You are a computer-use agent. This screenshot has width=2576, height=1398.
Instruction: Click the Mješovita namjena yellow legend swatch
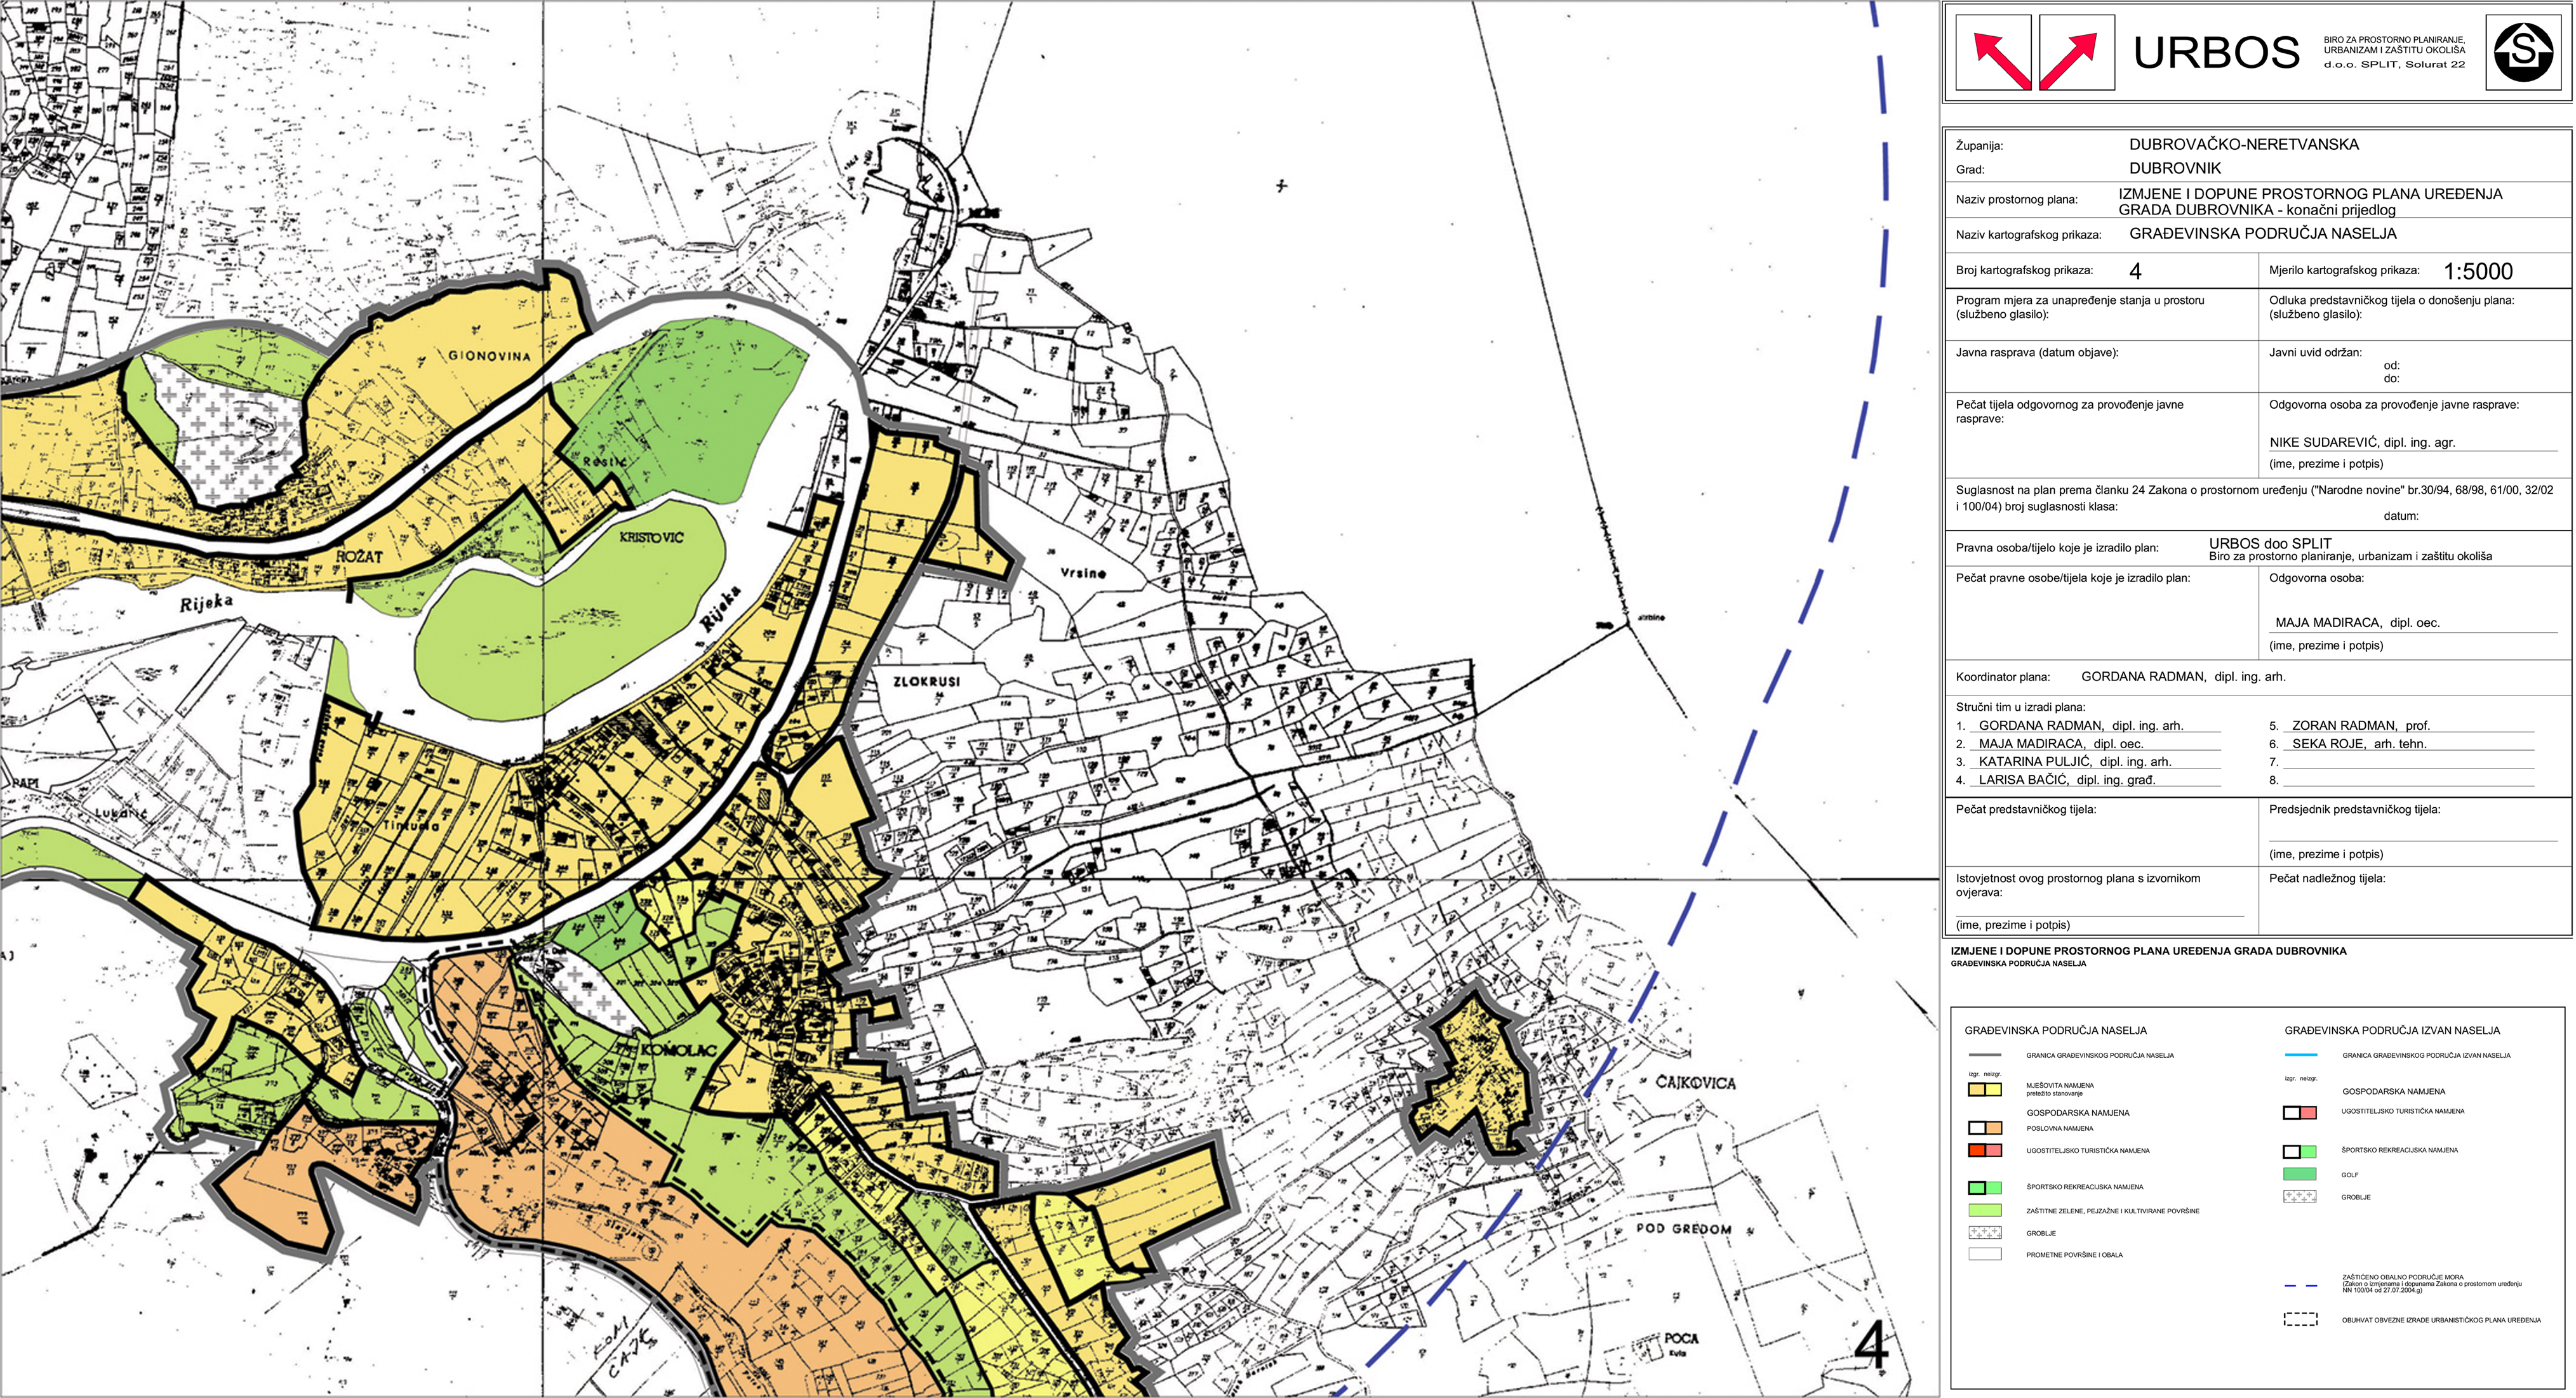click(1984, 1089)
